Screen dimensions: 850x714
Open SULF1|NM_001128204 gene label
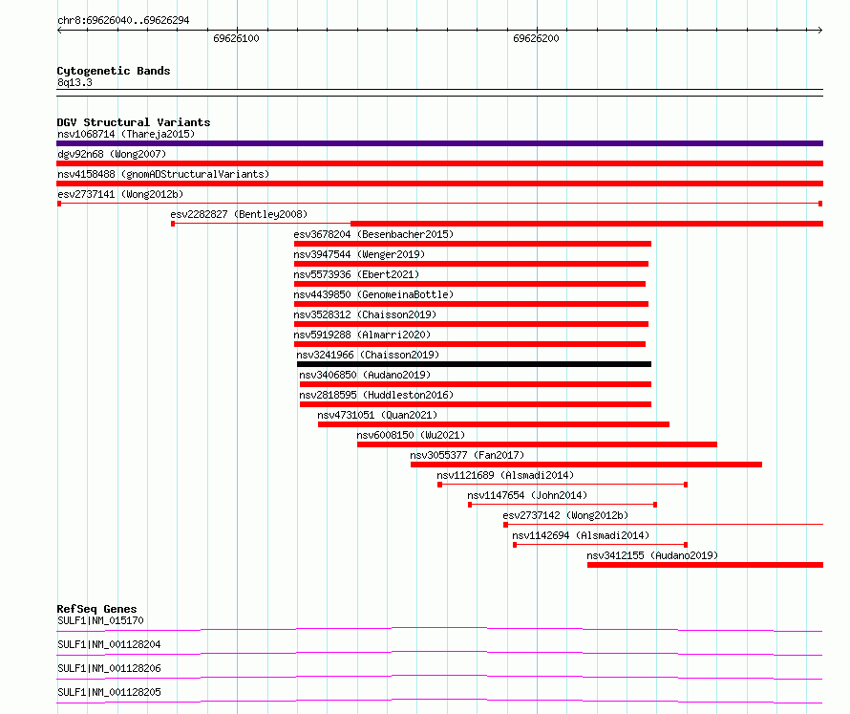click(x=109, y=644)
